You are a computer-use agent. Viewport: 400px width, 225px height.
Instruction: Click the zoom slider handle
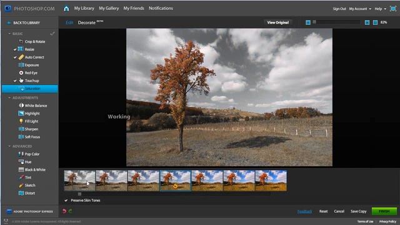(x=314, y=22)
